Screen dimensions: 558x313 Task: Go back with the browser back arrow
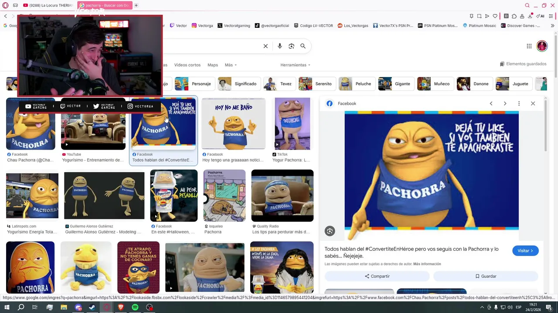pyautogui.click(x=6, y=16)
